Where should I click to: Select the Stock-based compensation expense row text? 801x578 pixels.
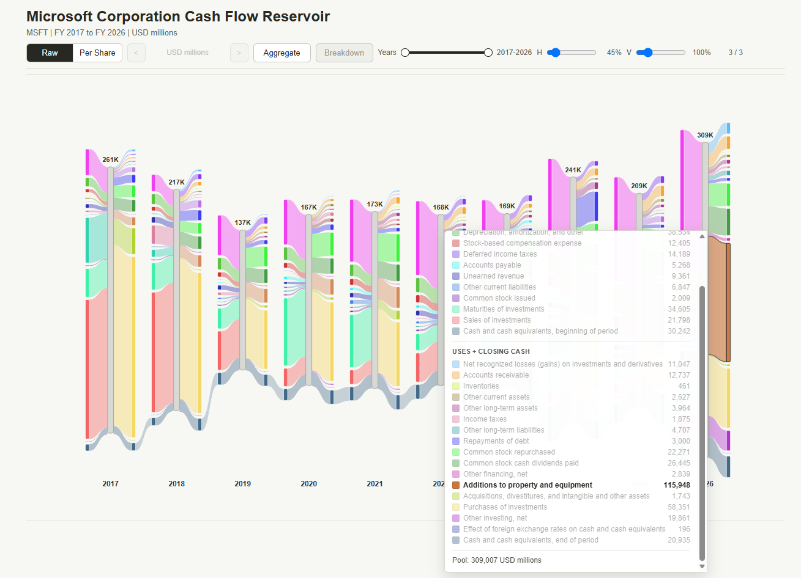522,243
